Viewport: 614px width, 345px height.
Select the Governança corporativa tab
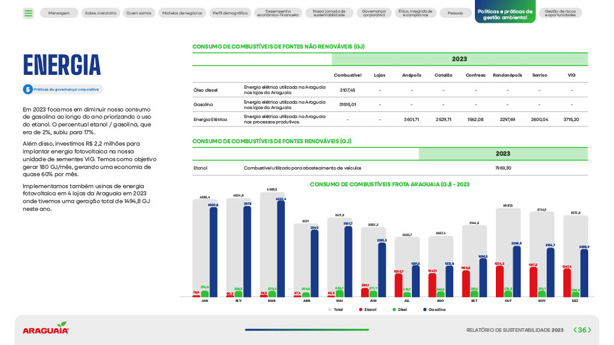374,13
